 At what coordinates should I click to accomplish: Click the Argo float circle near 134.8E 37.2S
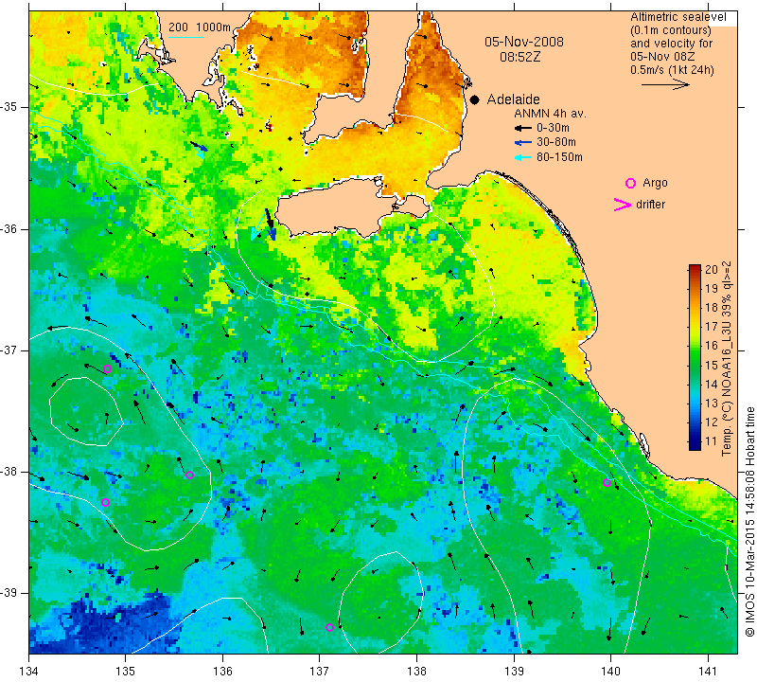coord(108,369)
